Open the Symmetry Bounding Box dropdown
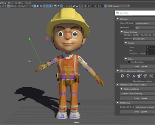The height and width of the screenshot is (125, 155). coord(144,39)
